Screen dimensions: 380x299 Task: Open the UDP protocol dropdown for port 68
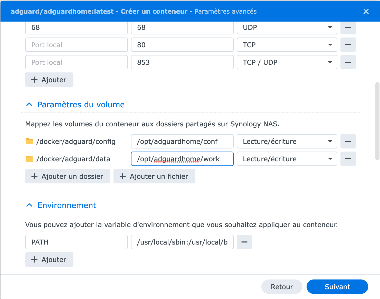287,27
